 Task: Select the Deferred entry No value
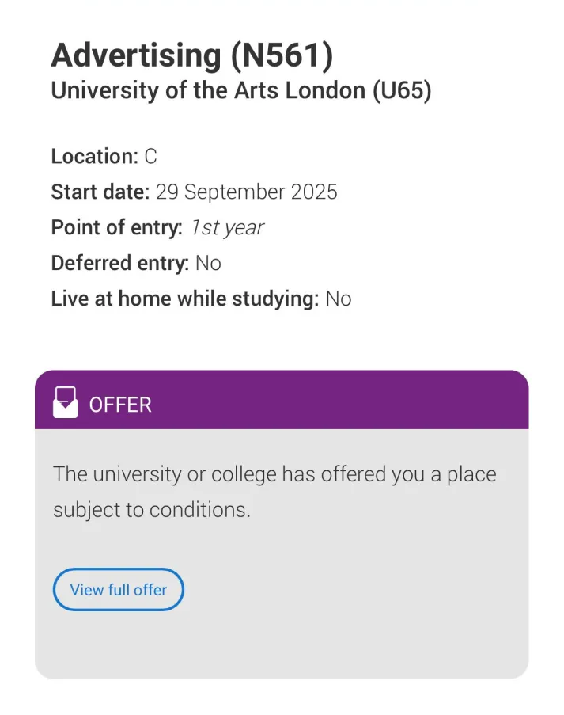point(208,263)
